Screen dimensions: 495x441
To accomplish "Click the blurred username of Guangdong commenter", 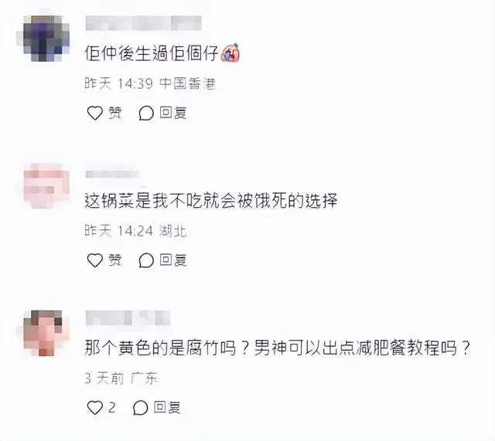I will click(128, 317).
